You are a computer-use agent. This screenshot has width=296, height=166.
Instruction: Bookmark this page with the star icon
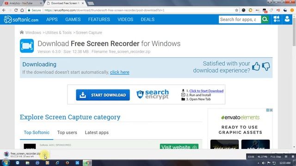click(x=236, y=10)
